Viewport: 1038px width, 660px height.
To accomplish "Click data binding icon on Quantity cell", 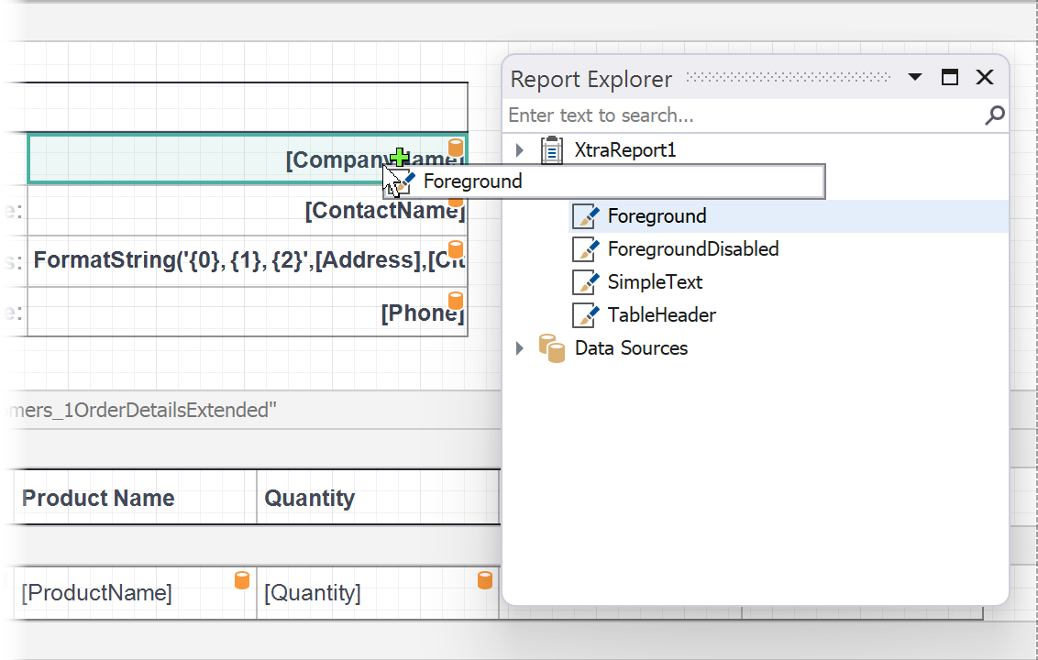I will click(485, 579).
